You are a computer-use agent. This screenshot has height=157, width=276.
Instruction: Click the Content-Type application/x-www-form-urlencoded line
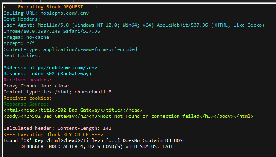point(70,49)
